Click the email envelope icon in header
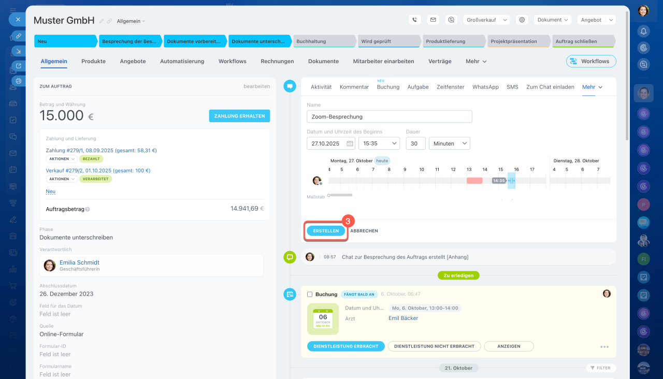Screen dimensions: 663x379 click(433, 20)
